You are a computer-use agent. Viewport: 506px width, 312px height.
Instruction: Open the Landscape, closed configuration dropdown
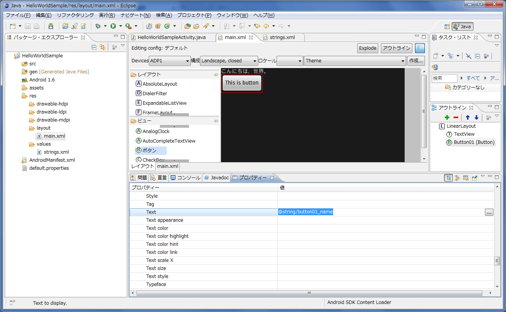pos(229,61)
